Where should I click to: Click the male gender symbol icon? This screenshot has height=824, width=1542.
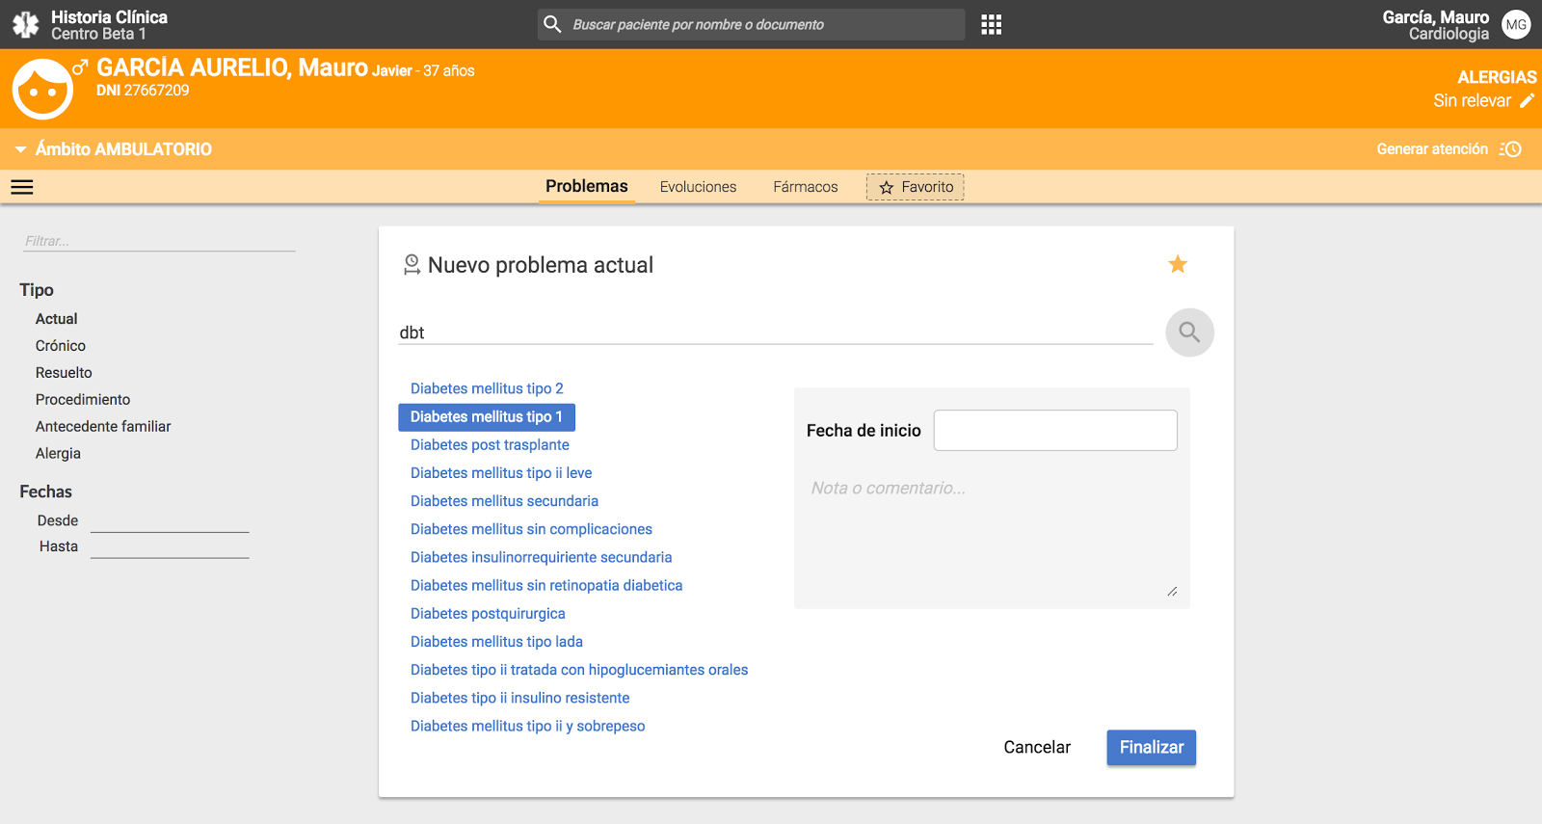click(81, 66)
